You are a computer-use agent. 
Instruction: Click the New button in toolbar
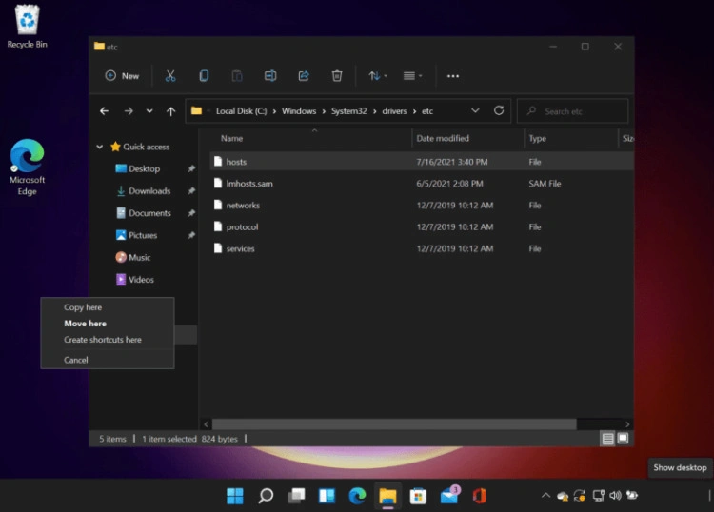tap(122, 76)
